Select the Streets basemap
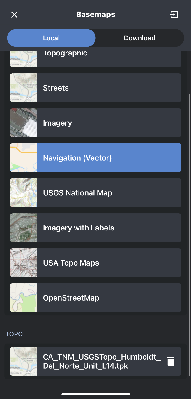Image resolution: width=191 pixels, height=399 pixels. click(x=109, y=88)
